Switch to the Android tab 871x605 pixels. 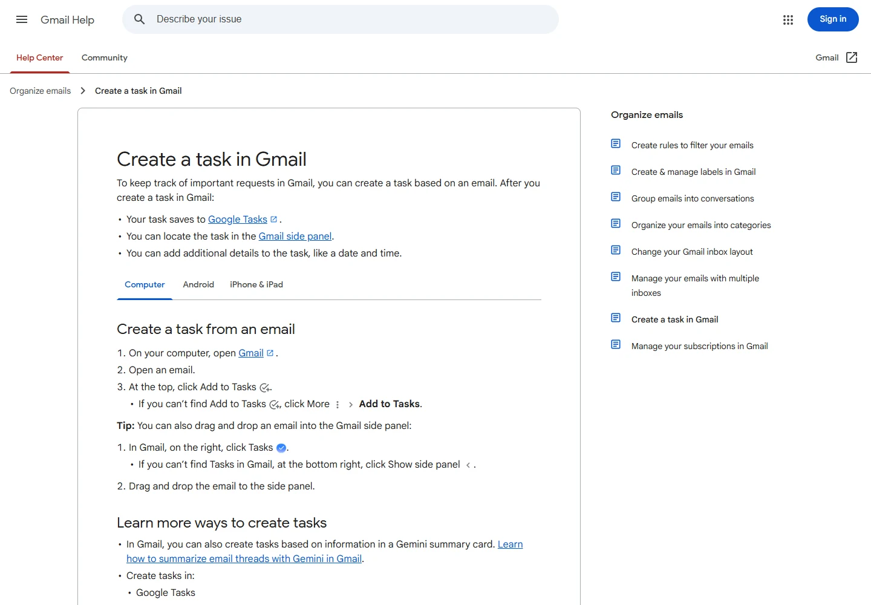[x=198, y=285]
